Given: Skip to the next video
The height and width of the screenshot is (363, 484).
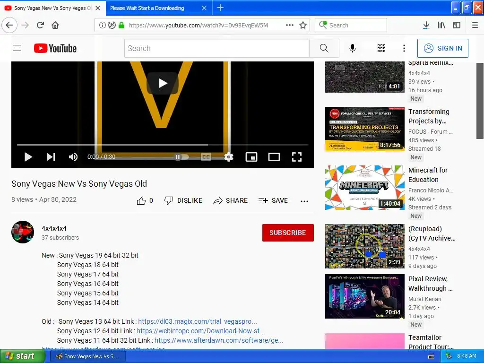Looking at the screenshot, I should point(51,157).
